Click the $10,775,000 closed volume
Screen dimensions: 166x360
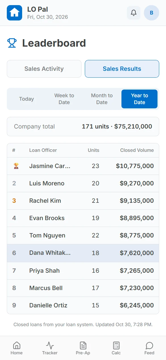135,166
